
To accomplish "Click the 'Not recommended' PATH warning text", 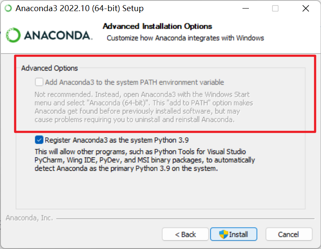I will (144, 107).
